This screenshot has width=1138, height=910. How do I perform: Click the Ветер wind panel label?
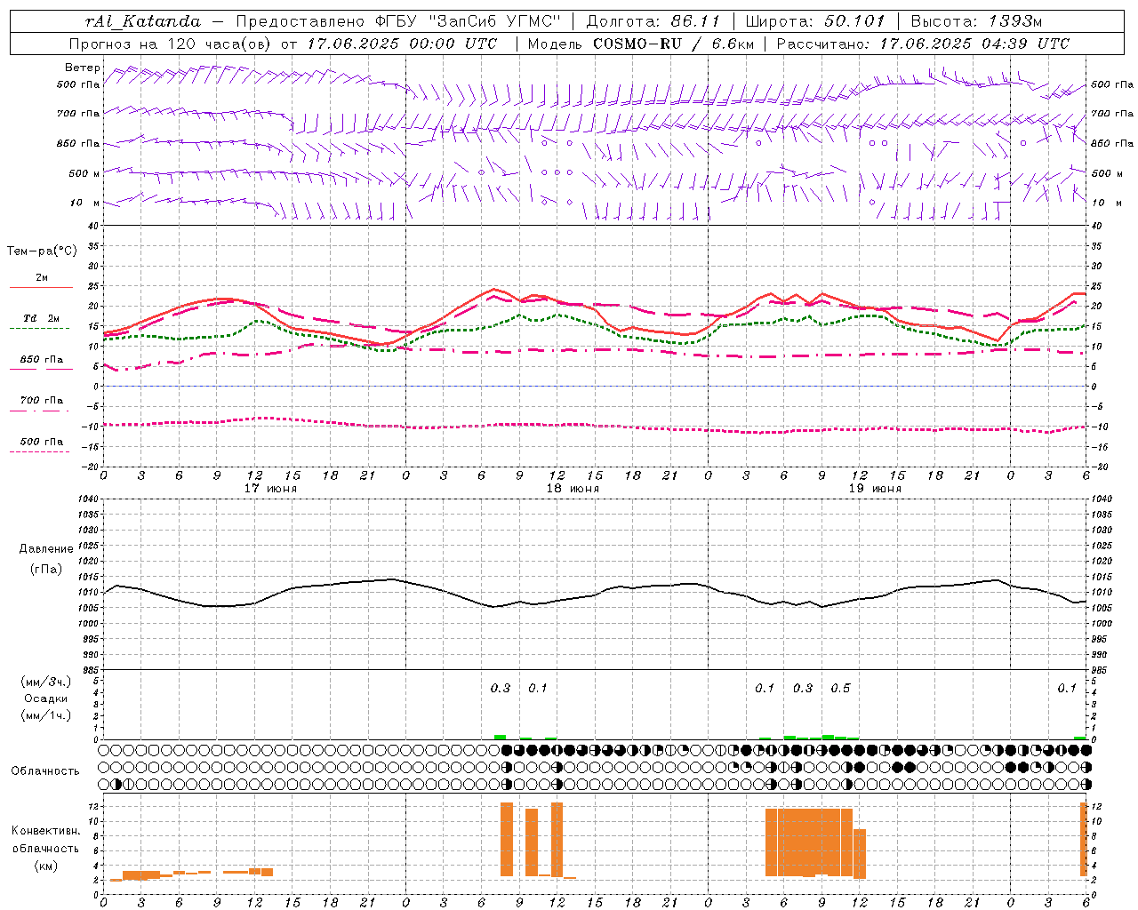tap(83, 68)
